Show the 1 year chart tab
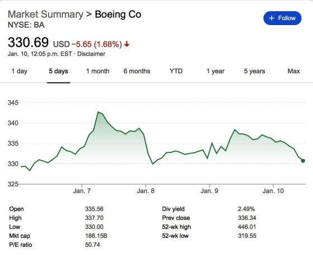Image resolution: width=313 pixels, height=255 pixels. click(215, 71)
